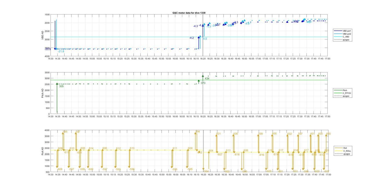Click the "620" roll annotation
Image resolution: width=389 pixels, height=193 pixels.
(x=327, y=150)
